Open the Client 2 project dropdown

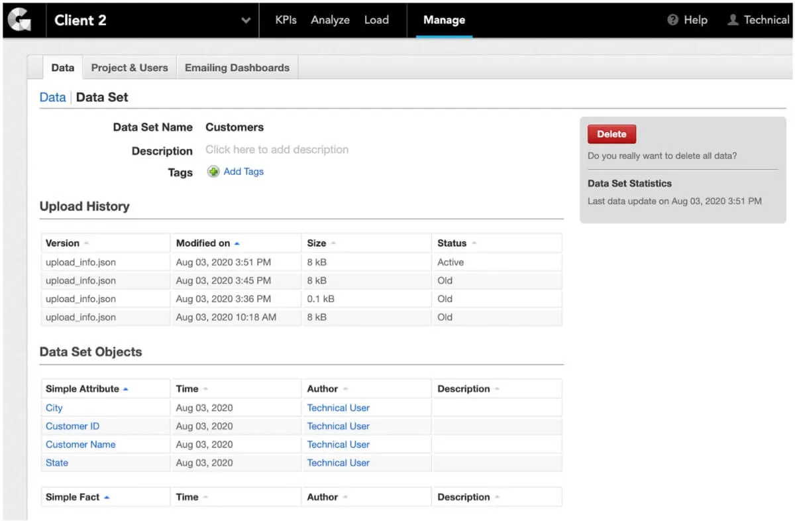click(x=246, y=21)
